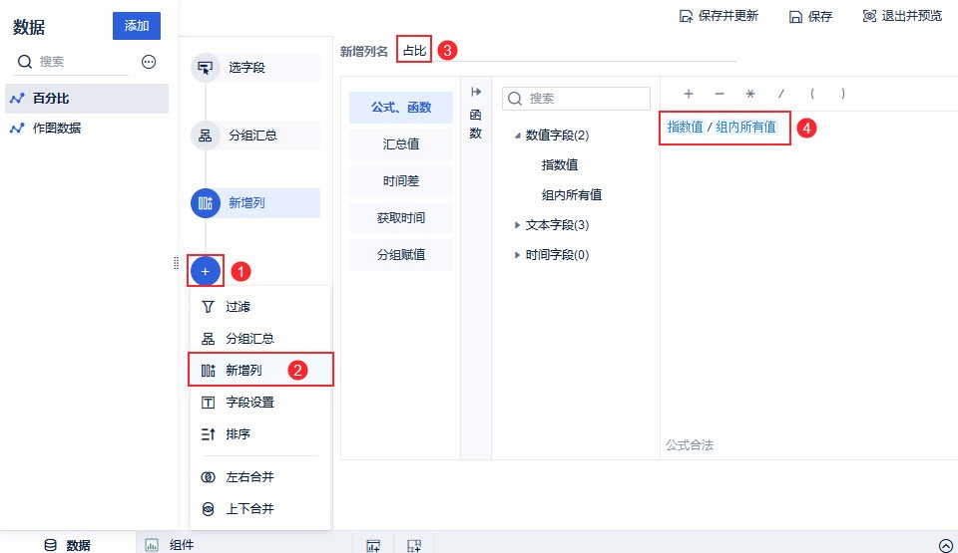This screenshot has height=553, width=958.
Task: Click 保存并更新 to save and update
Action: pos(718,16)
